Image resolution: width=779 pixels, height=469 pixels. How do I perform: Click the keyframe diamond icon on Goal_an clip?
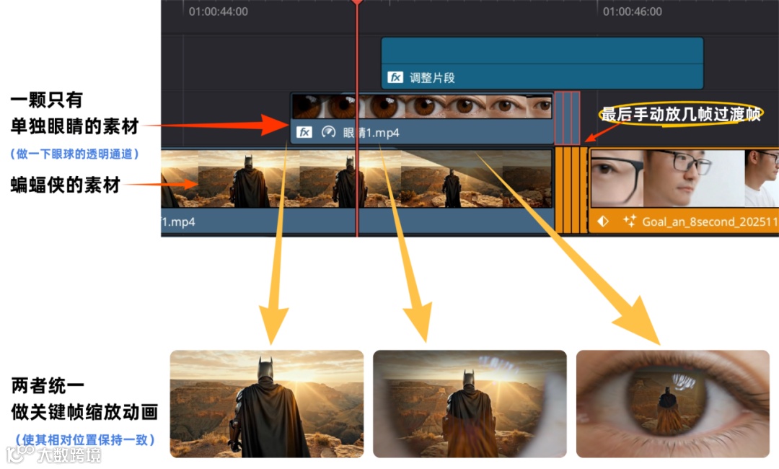(602, 221)
